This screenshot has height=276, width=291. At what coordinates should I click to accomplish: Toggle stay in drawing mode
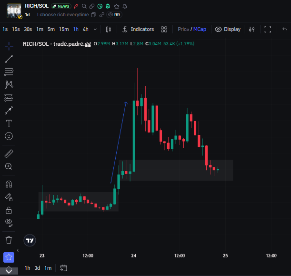9,197
